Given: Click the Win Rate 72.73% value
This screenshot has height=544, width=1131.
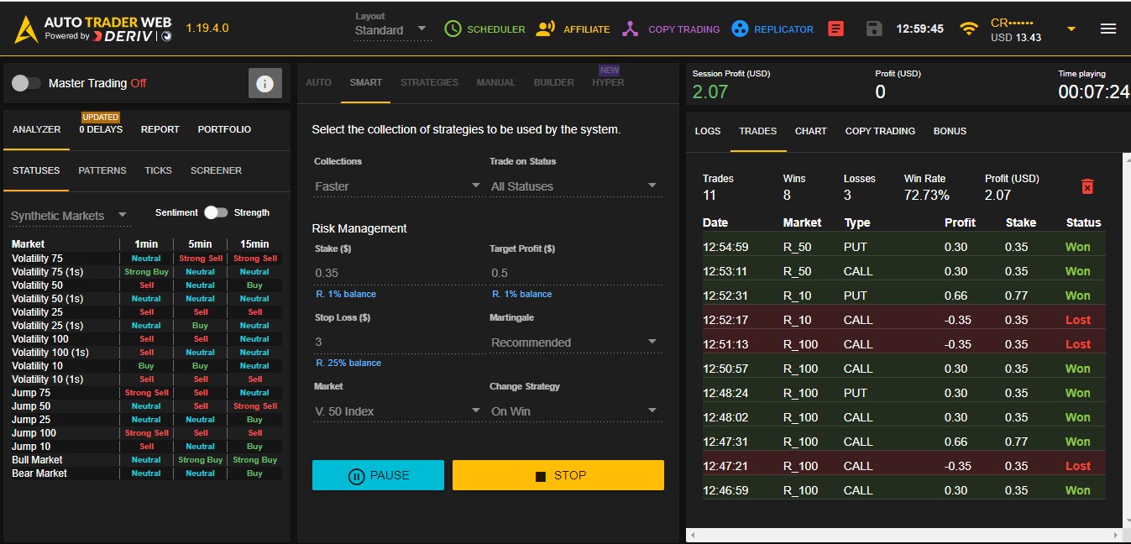Looking at the screenshot, I should coord(926,196).
